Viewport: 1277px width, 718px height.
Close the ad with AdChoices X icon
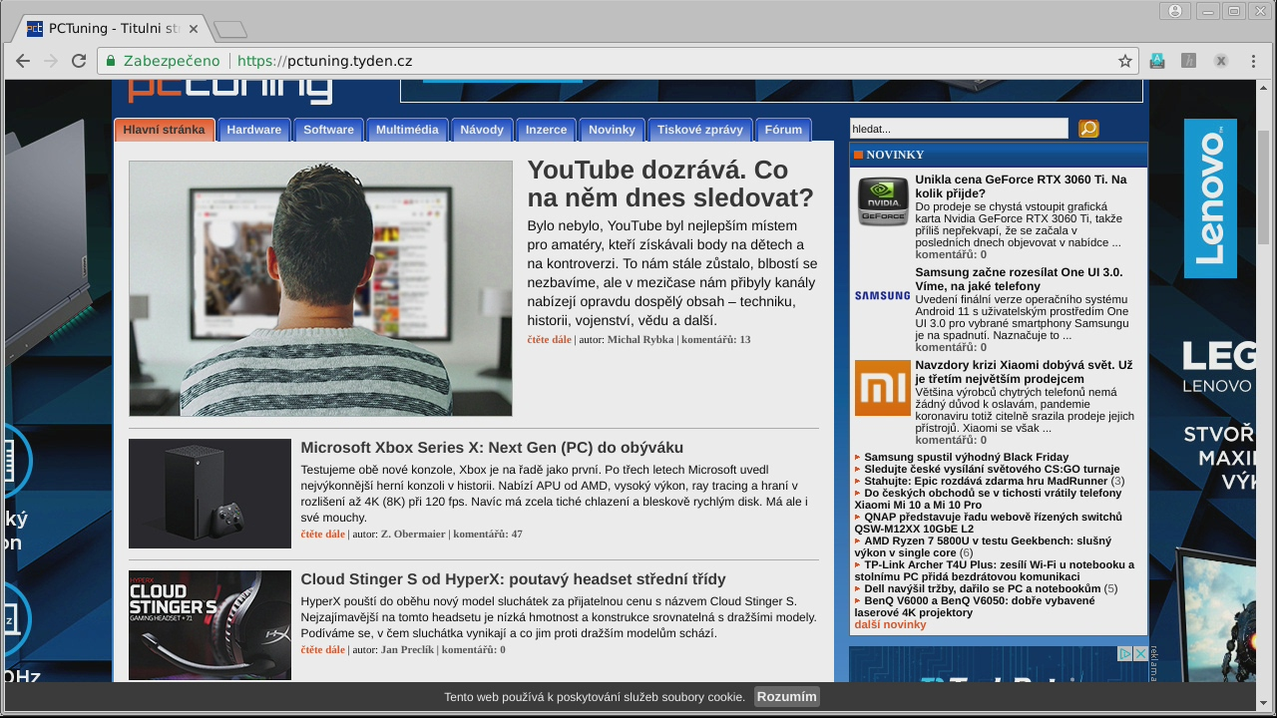1139,654
